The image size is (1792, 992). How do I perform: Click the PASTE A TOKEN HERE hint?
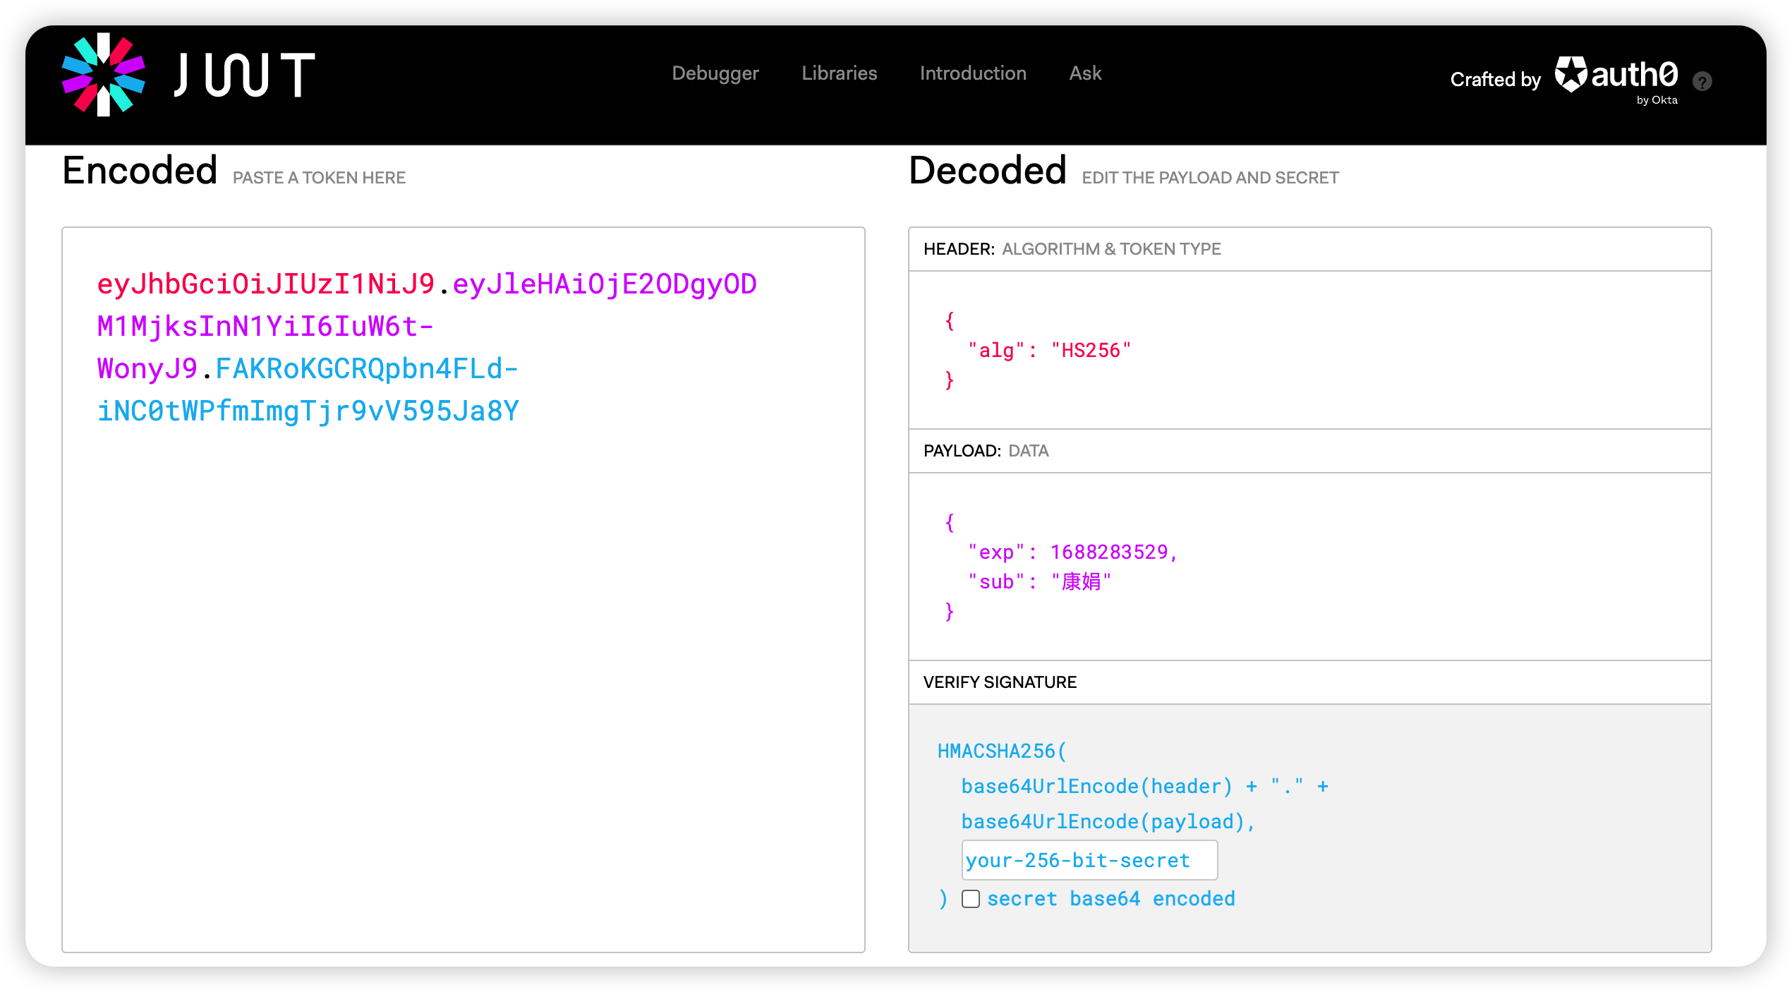tap(319, 178)
